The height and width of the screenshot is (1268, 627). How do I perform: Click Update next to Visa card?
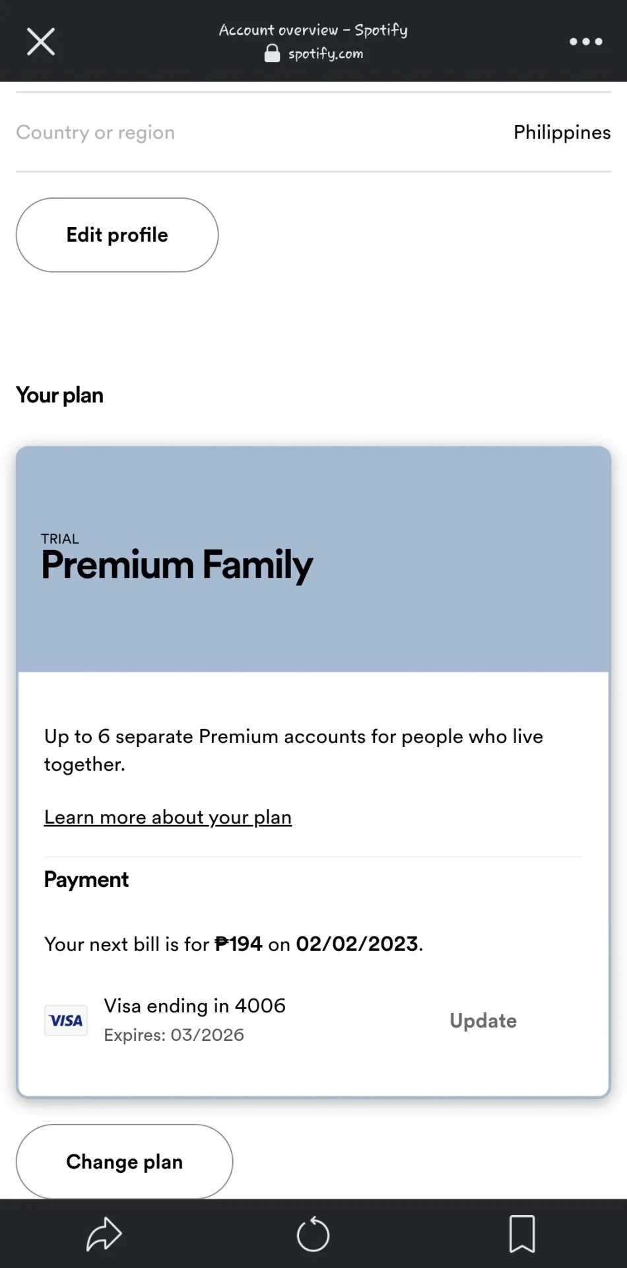[483, 1021]
